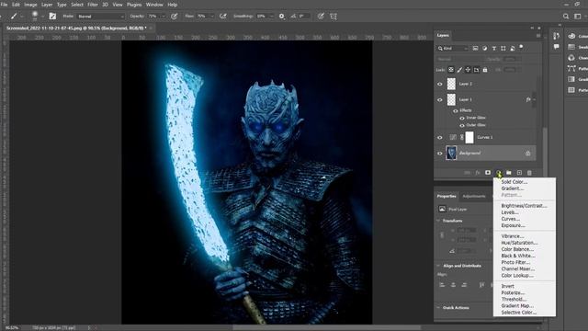Delete layer trash icon
The image size is (588, 331).
[x=529, y=173]
